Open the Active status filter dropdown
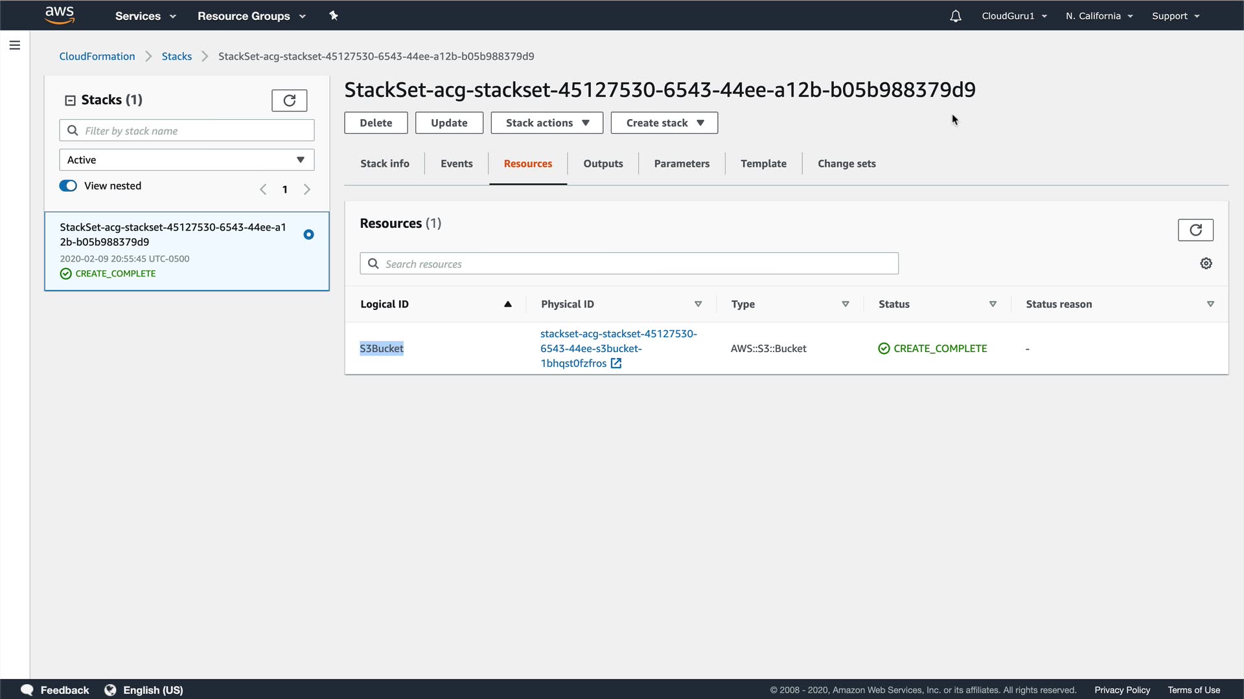The image size is (1244, 699). coord(187,160)
